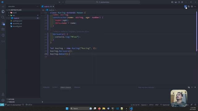The height and width of the screenshot is (111, 198).
Task: Change file encoding UTF-8
Action: point(151,105)
